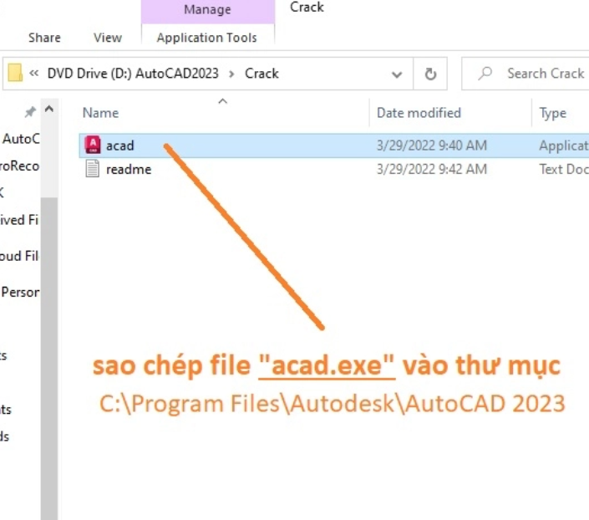Click the refresh button beside address bar
This screenshot has height=520, width=589.
click(x=430, y=74)
